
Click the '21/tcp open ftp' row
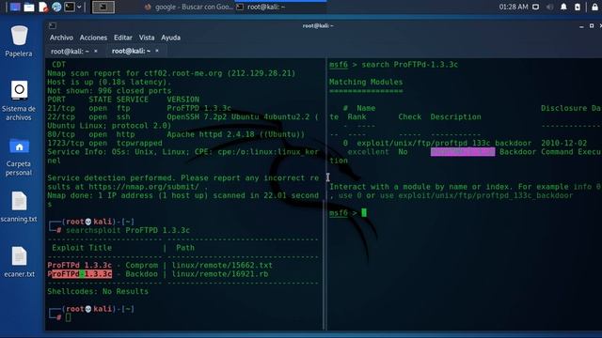[139, 109]
